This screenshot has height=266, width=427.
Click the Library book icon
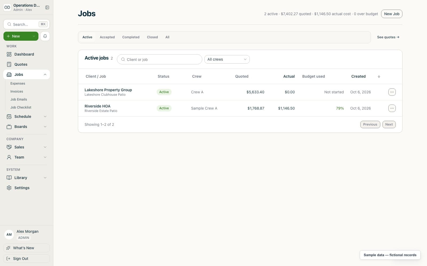9,178
